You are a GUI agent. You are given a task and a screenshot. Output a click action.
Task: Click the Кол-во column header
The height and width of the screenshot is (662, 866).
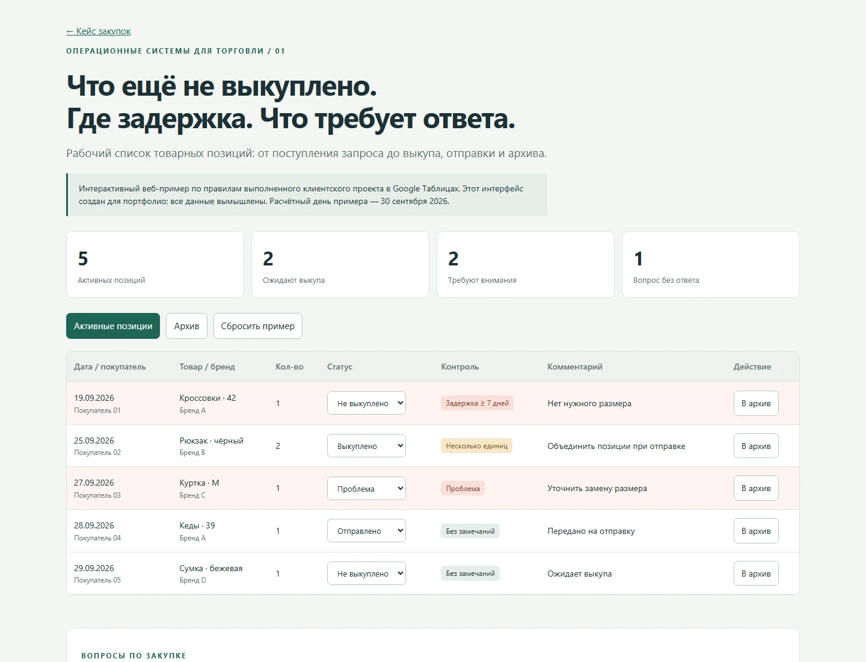tap(289, 367)
